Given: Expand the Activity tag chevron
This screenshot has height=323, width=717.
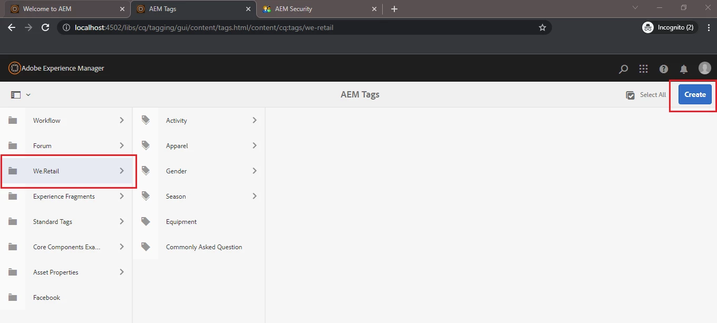Looking at the screenshot, I should 255,120.
